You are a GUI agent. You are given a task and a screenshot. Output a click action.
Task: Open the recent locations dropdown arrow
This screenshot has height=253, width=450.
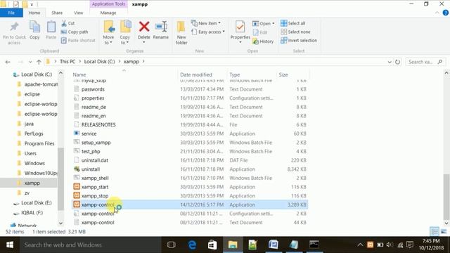[x=30, y=62]
